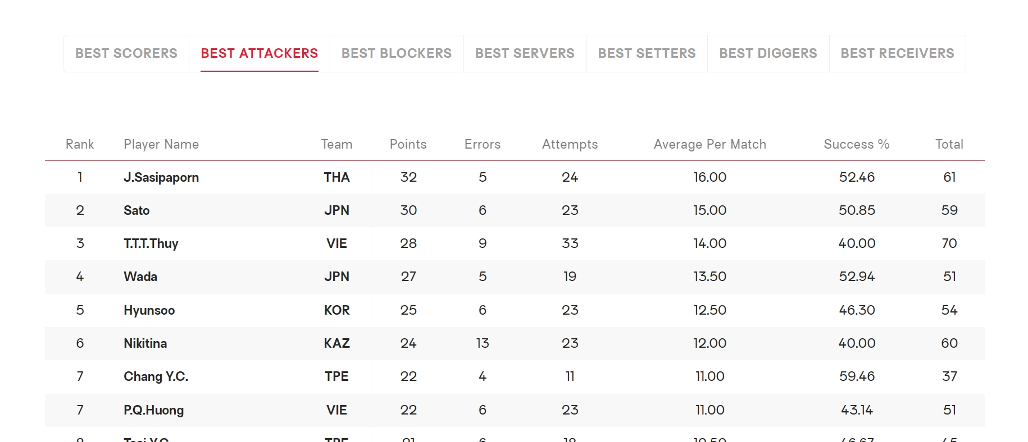The width and height of the screenshot is (1028, 442).
Task: Click the Average Per Match header
Action: pos(710,144)
